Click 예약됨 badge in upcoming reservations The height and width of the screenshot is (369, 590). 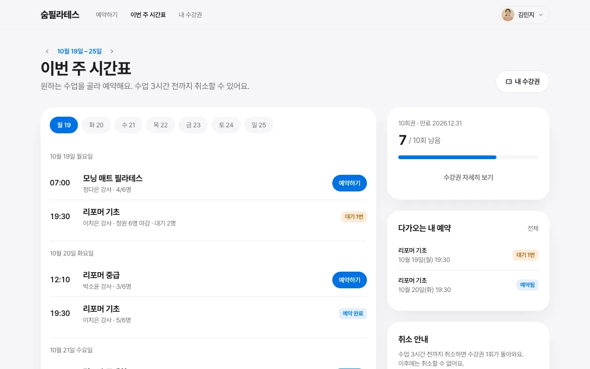point(527,285)
